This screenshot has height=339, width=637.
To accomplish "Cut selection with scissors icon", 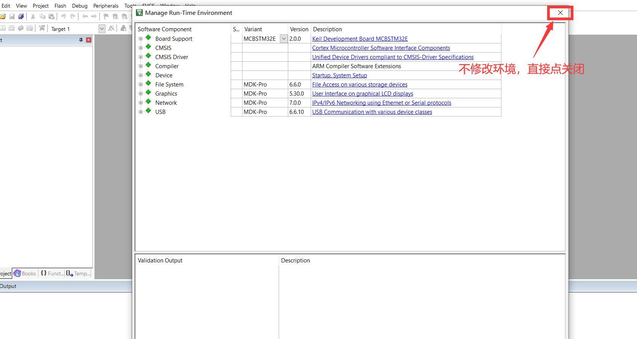I will pos(33,16).
